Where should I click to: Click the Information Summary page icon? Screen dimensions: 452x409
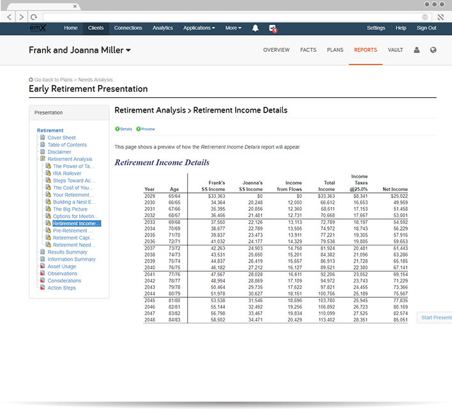point(43,259)
